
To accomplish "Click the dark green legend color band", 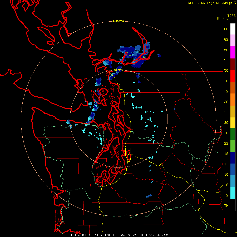I will 233,134.
